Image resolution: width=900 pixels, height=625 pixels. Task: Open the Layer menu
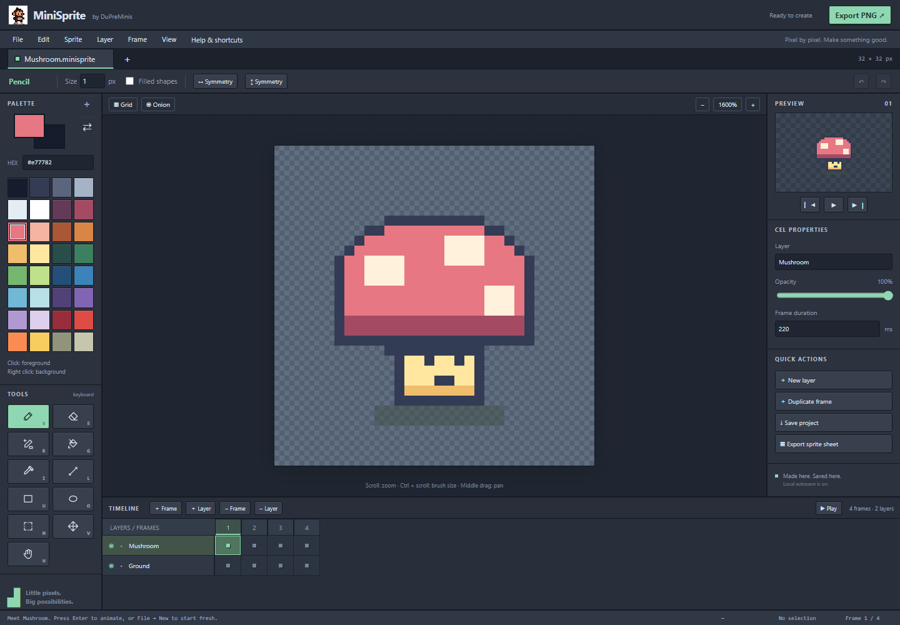(x=105, y=39)
